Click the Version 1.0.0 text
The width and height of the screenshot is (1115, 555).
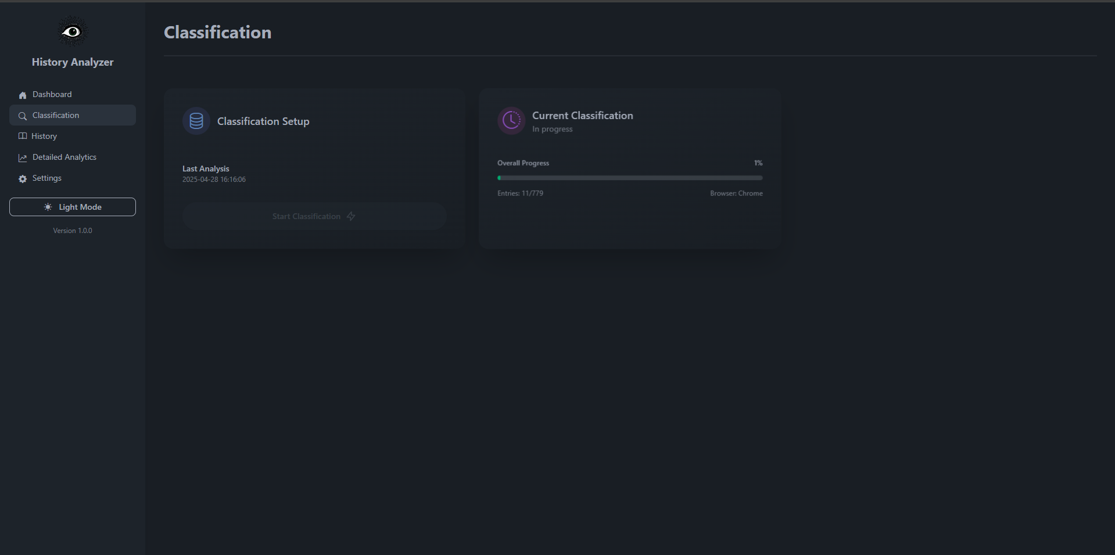click(x=73, y=231)
